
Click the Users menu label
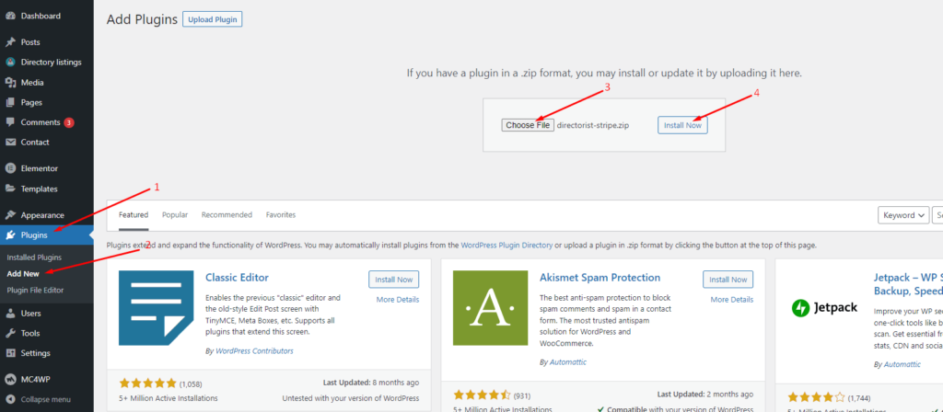coord(30,313)
